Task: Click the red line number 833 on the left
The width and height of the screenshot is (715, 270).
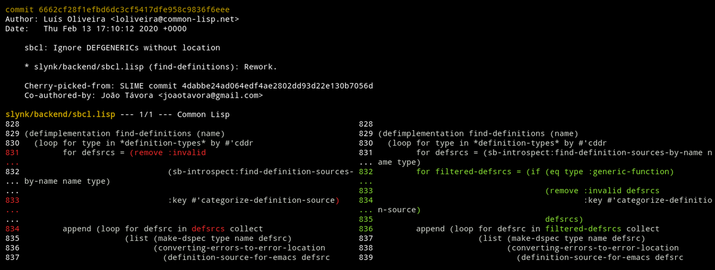Action: [x=12, y=200]
